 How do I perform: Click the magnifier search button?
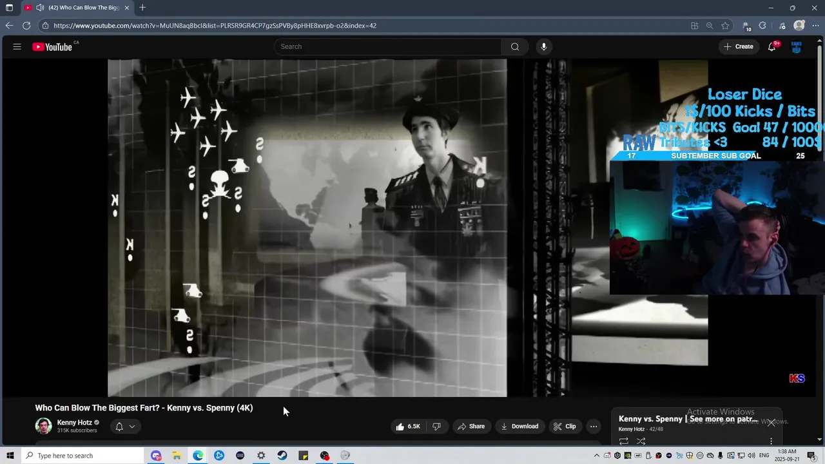[515, 46]
